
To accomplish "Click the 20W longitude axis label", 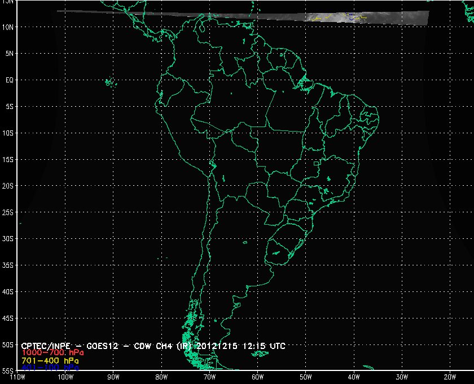I will click(450, 377).
